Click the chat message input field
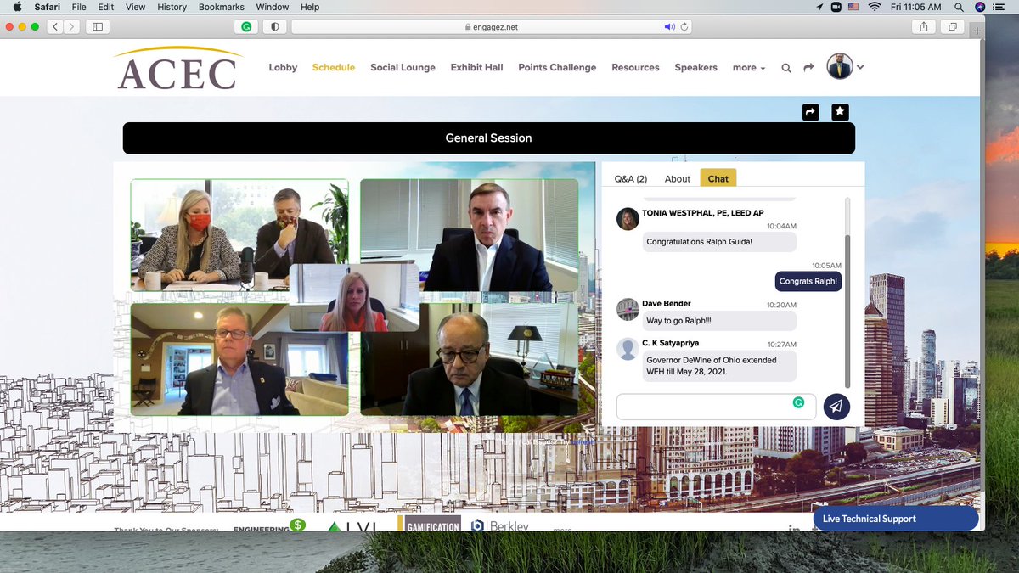 tap(716, 407)
